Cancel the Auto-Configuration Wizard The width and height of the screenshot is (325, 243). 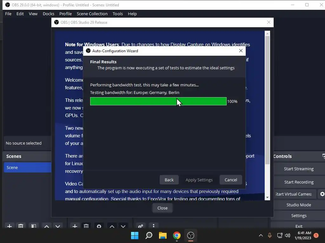(231, 180)
